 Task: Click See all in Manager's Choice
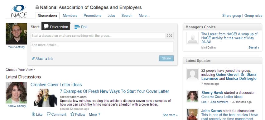pos(254,48)
